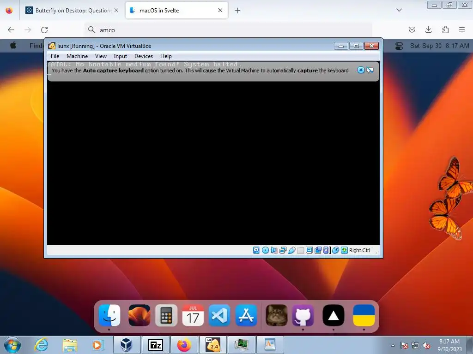Open Finder from the macOS dock
The image size is (473, 354).
pos(109,315)
